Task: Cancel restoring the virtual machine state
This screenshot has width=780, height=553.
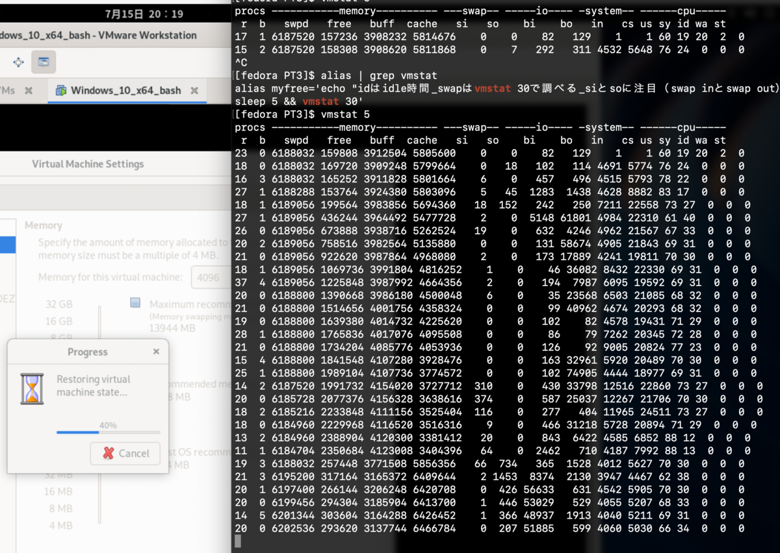Action: (125, 453)
